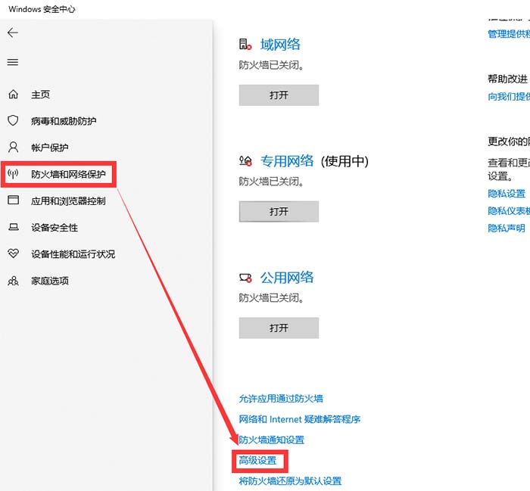Click 将防火墙还原为默认设置 link
Viewport: 530px width, 491px height.
tap(290, 481)
